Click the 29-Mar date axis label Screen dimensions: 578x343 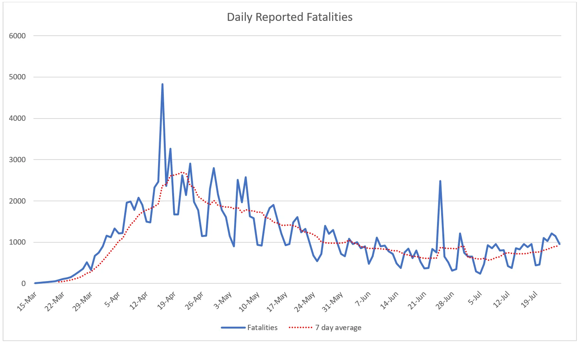click(83, 302)
